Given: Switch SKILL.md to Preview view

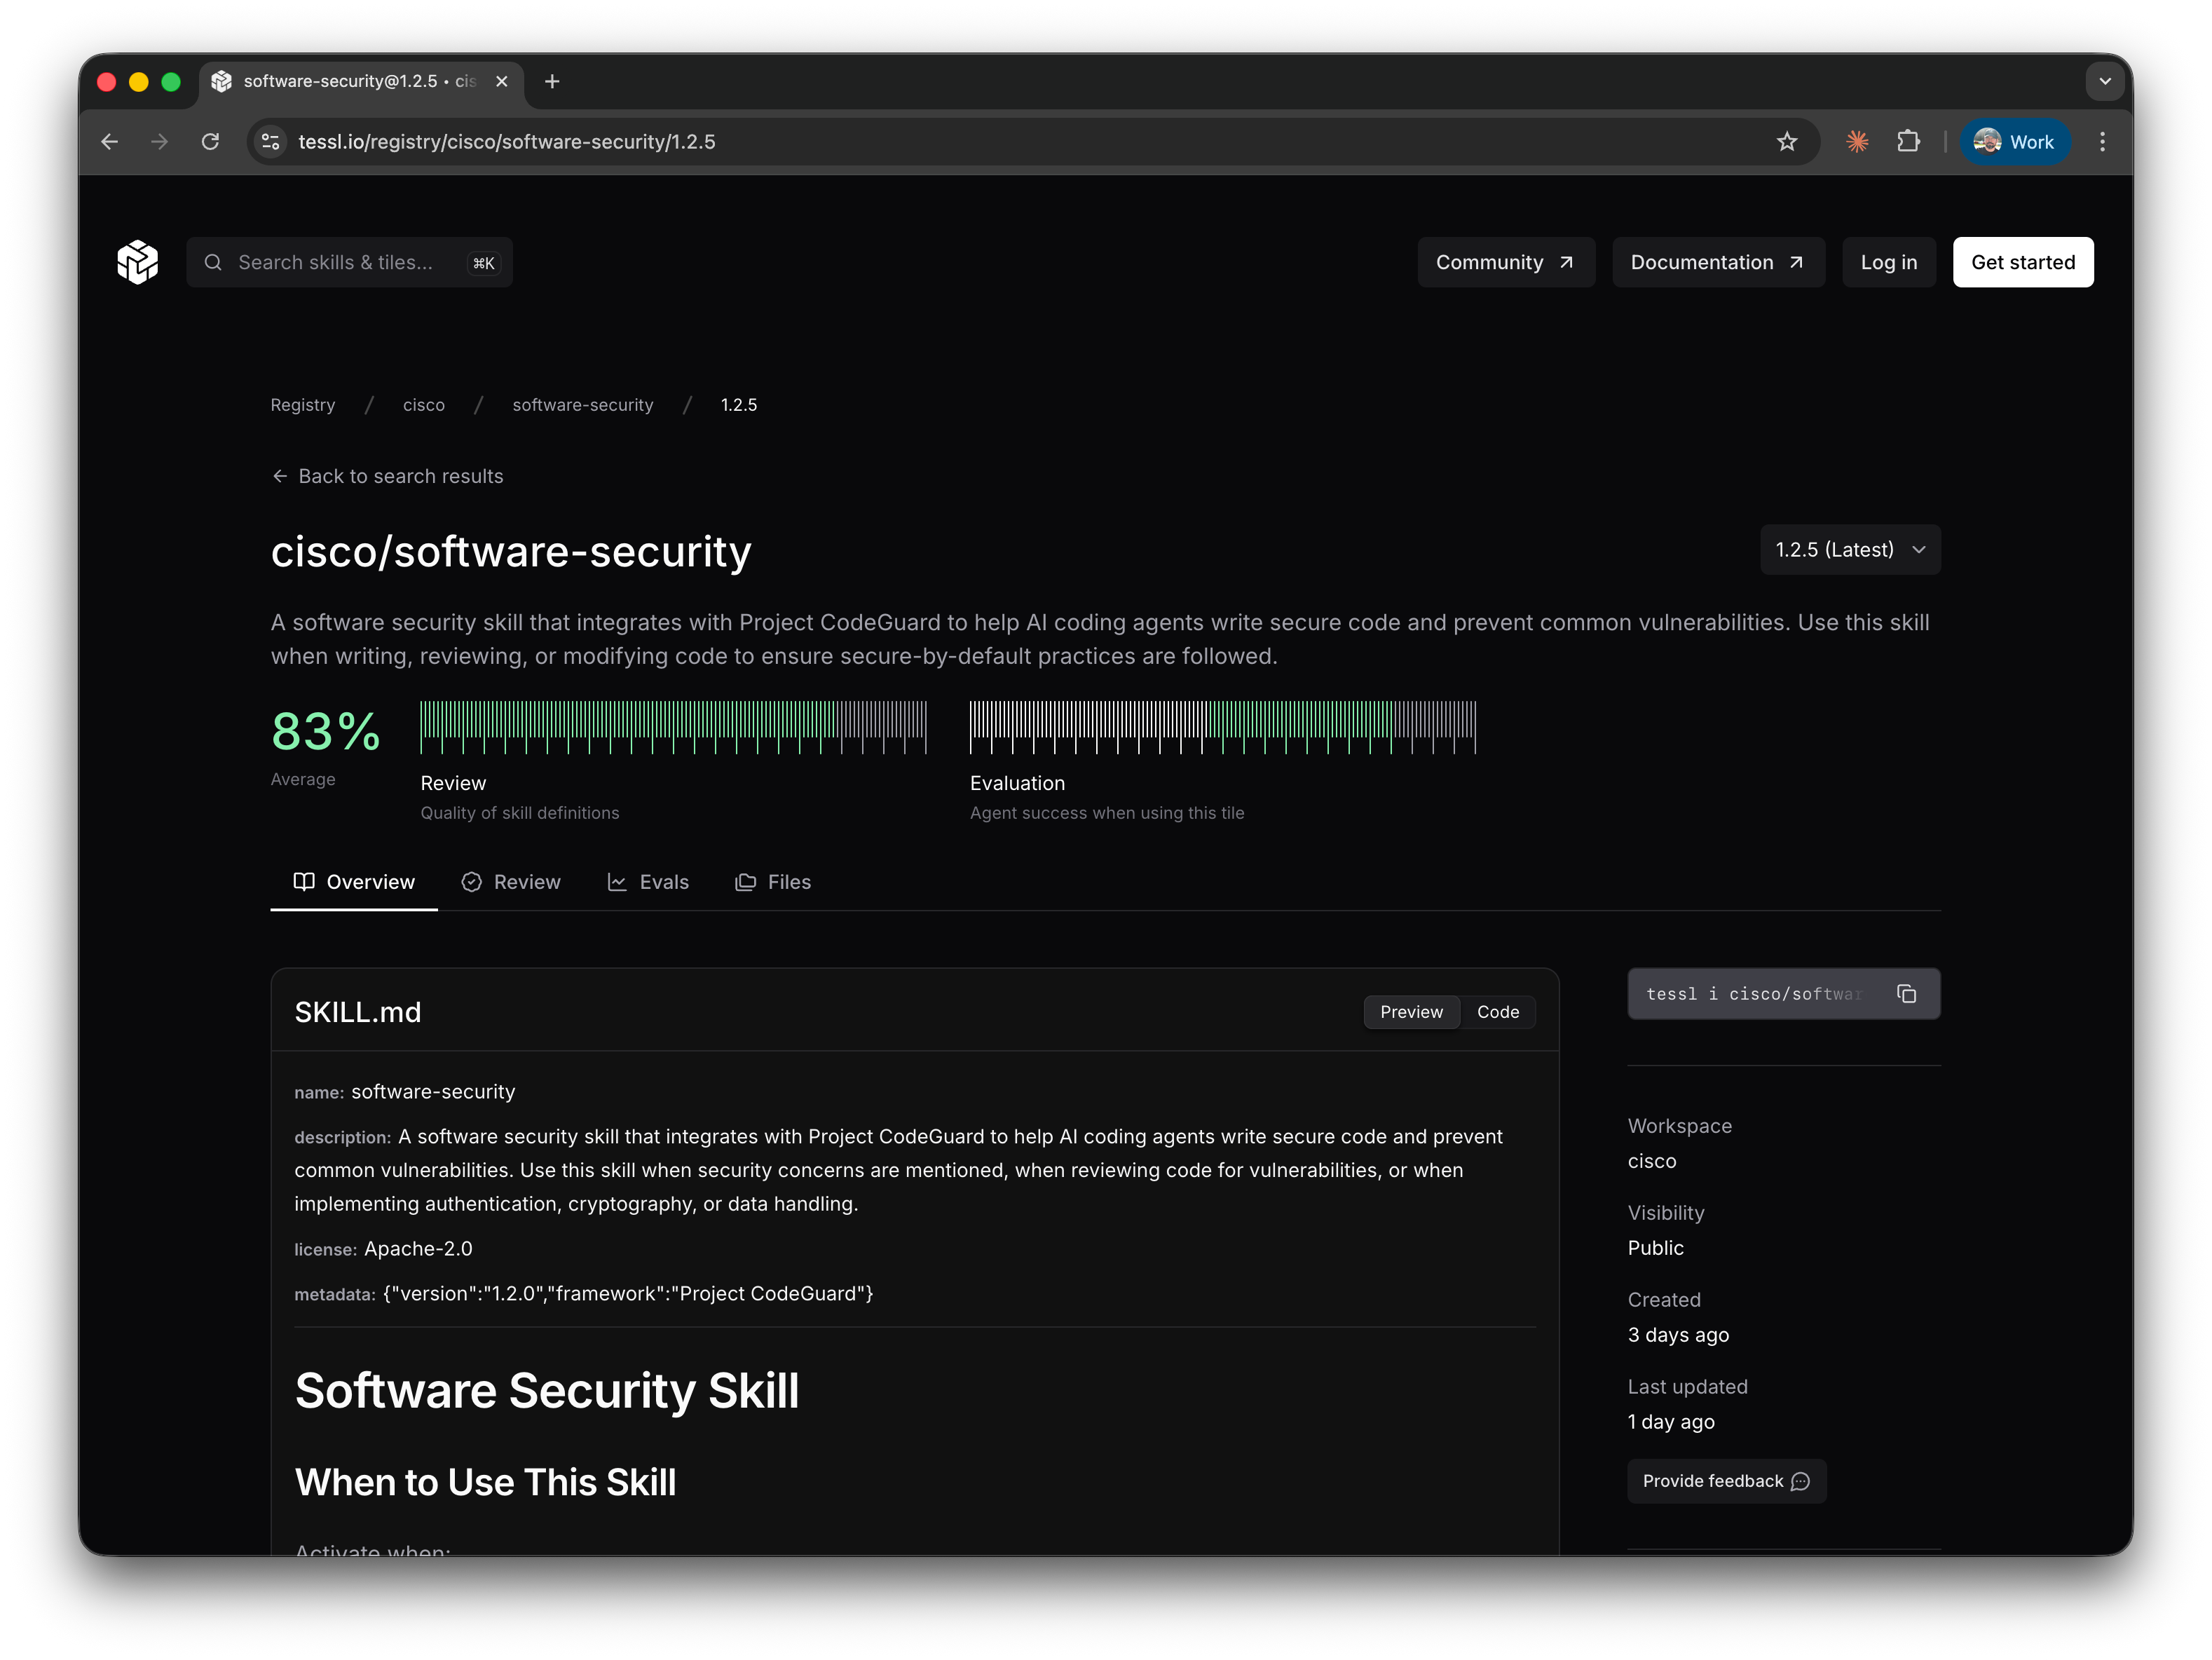Looking at the screenshot, I should [x=1411, y=1011].
